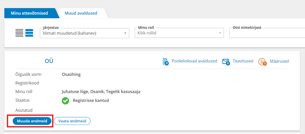The width and height of the screenshot is (305, 134).
Task: Open the Minu roll dropdown
Action: click(x=179, y=33)
